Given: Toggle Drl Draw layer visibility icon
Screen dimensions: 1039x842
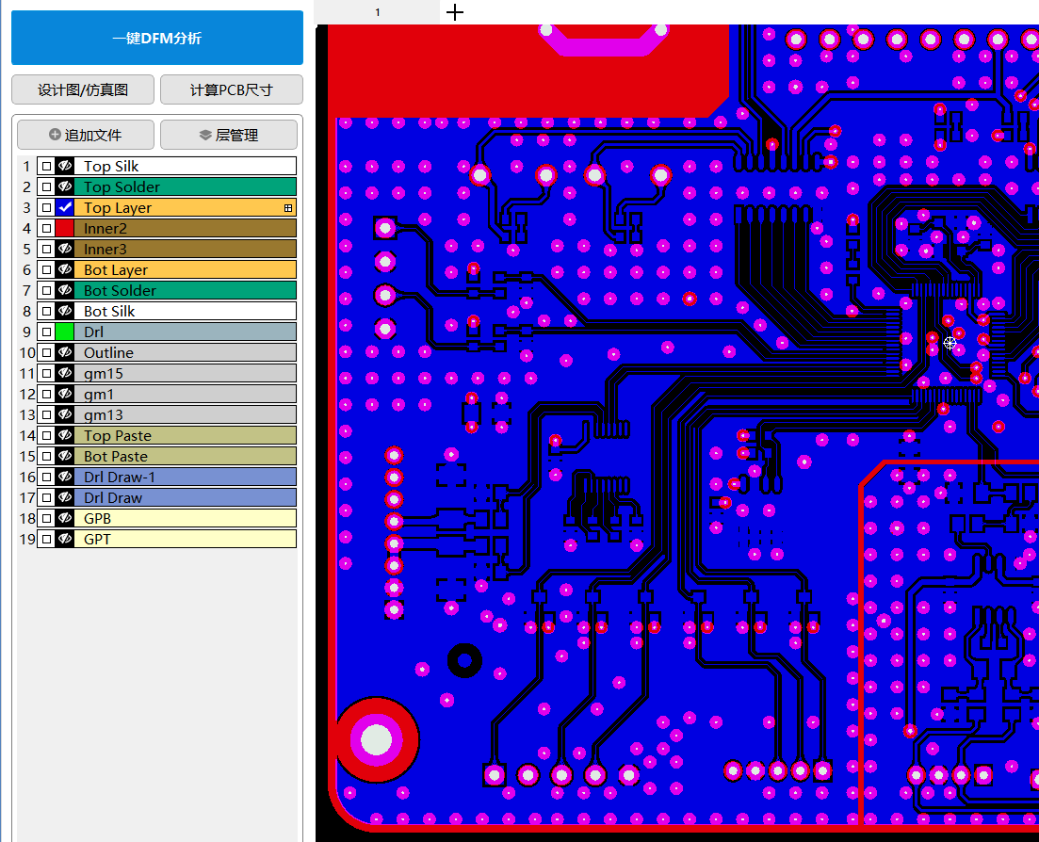Looking at the screenshot, I should click(x=65, y=497).
